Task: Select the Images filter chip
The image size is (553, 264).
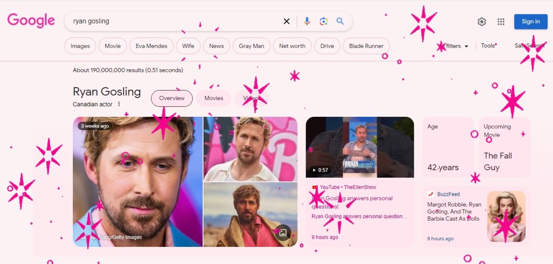Action: click(x=80, y=46)
